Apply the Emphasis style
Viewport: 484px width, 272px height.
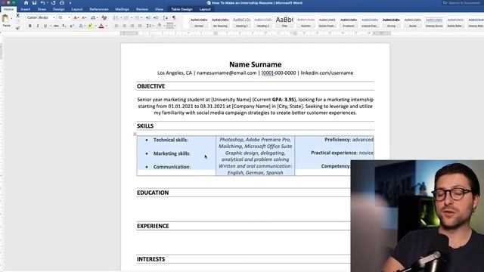(349, 22)
